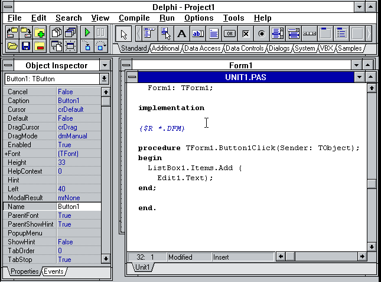The height and width of the screenshot is (282, 381).
Task: Click the Save file floppy disk icon
Action: (x=26, y=46)
